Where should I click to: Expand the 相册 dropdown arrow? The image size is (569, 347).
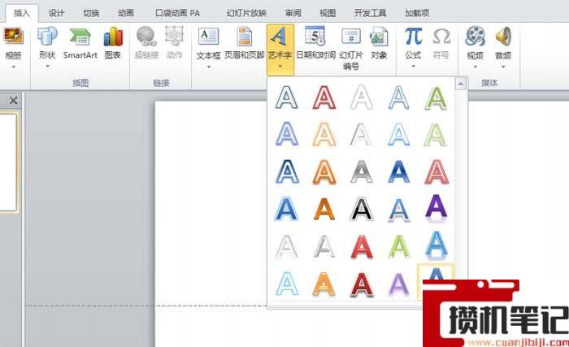point(14,67)
